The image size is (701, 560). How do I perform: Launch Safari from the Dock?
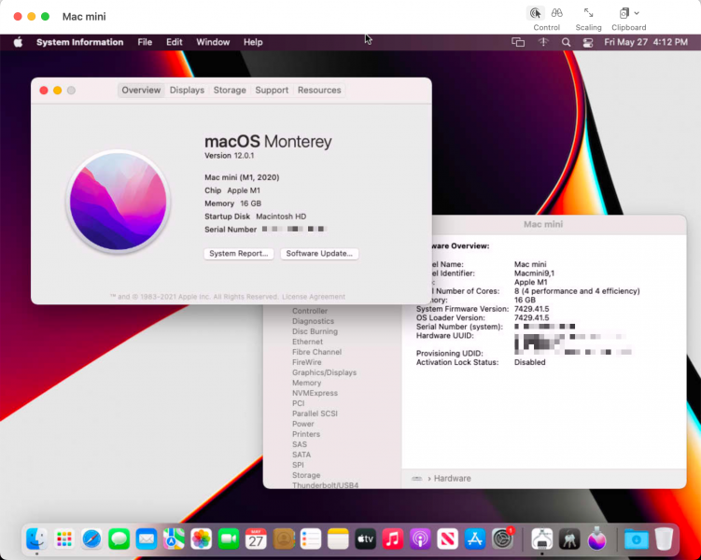(x=91, y=539)
